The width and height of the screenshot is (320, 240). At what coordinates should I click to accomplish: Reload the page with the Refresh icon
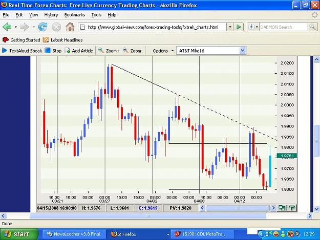pos(43,27)
